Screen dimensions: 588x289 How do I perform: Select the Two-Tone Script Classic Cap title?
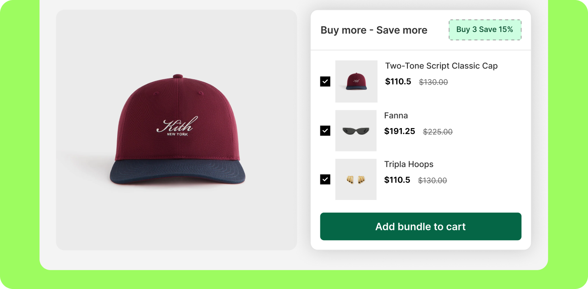point(441,66)
